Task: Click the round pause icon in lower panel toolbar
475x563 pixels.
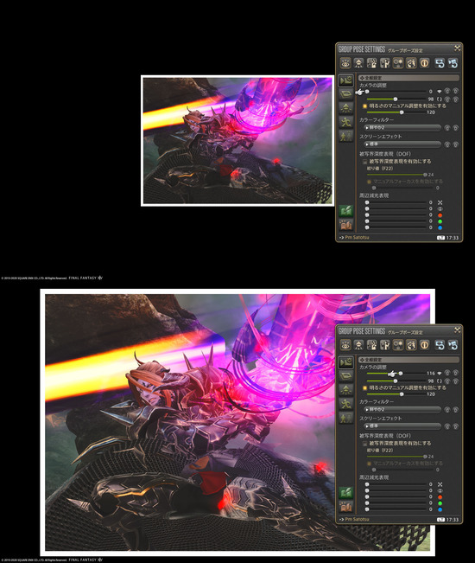Action: click(424, 345)
